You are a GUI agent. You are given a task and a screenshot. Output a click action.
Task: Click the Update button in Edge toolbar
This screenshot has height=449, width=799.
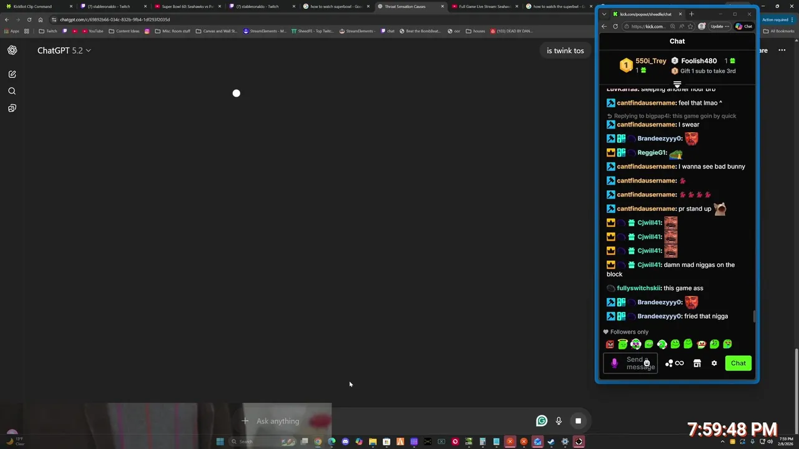(x=720, y=26)
